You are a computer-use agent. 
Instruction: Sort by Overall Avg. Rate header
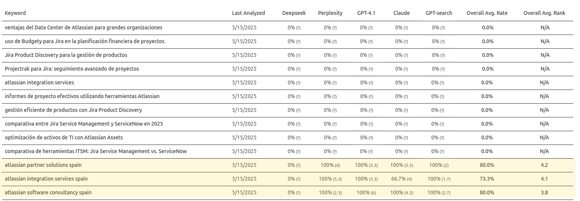(487, 13)
